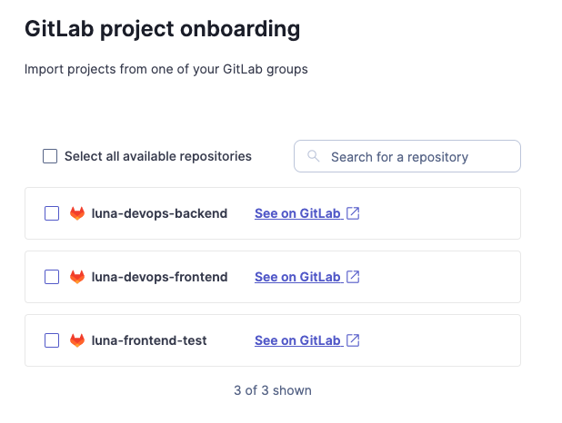
Task: Open See on GitLab link for luna-frontend-test
Action: (297, 340)
